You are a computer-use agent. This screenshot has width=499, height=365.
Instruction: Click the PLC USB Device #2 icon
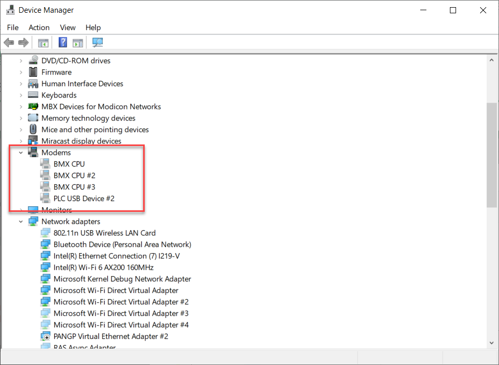[x=45, y=198]
